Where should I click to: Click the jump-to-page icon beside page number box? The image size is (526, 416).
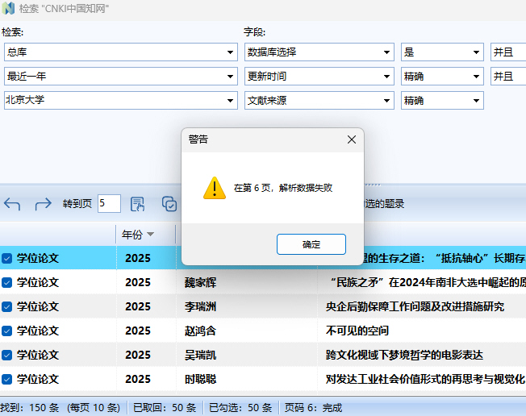pyautogui.click(x=137, y=204)
